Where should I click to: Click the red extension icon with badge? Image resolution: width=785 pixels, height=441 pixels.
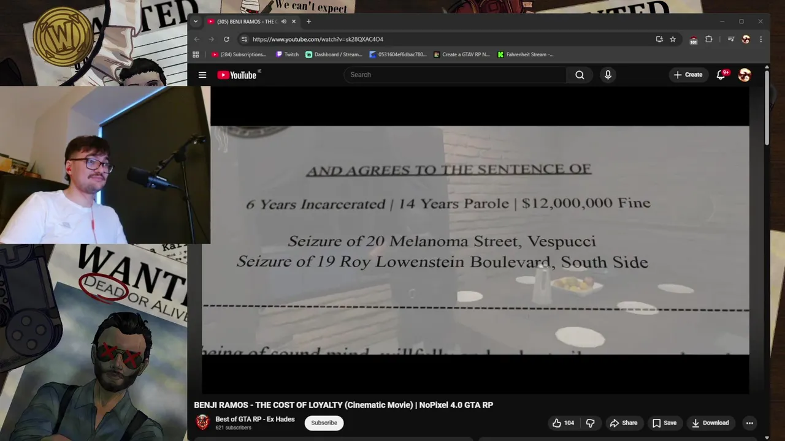pos(694,40)
